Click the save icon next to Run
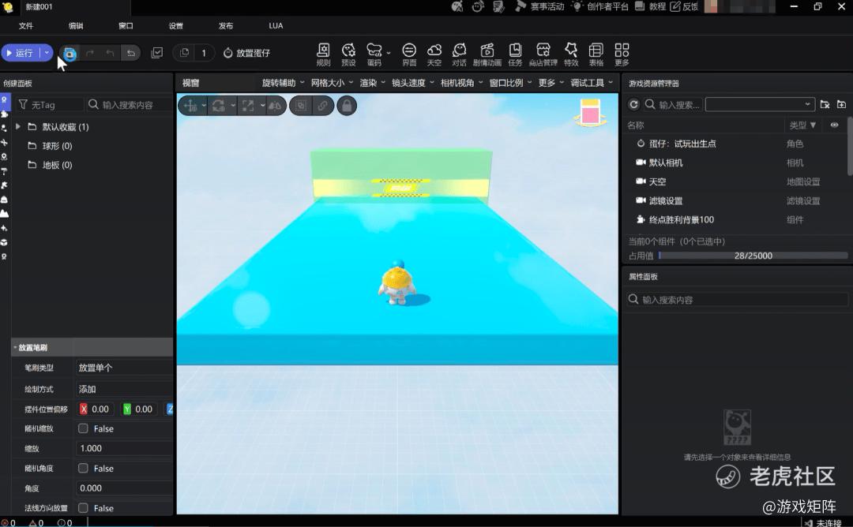This screenshot has width=853, height=527. (70, 53)
